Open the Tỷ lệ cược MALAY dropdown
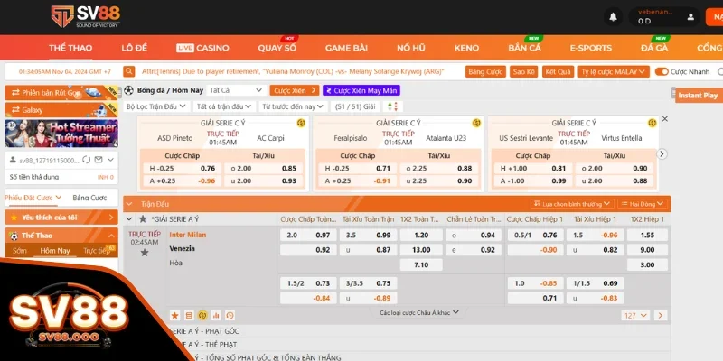Screen dimensions: 723x361 (614, 71)
